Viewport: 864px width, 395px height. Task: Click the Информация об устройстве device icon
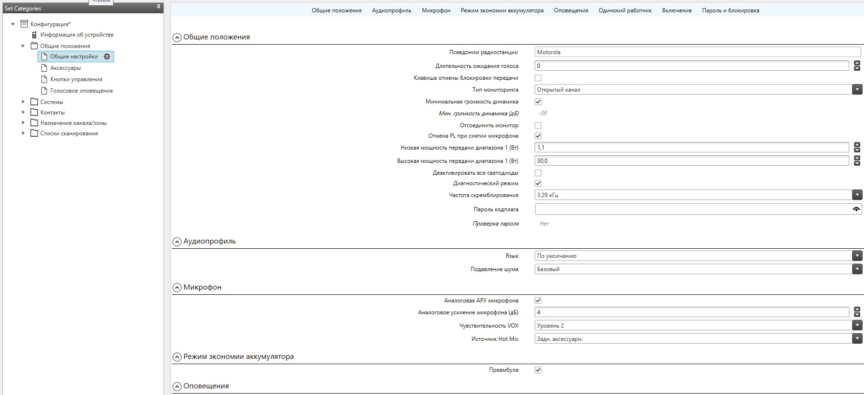coord(34,35)
